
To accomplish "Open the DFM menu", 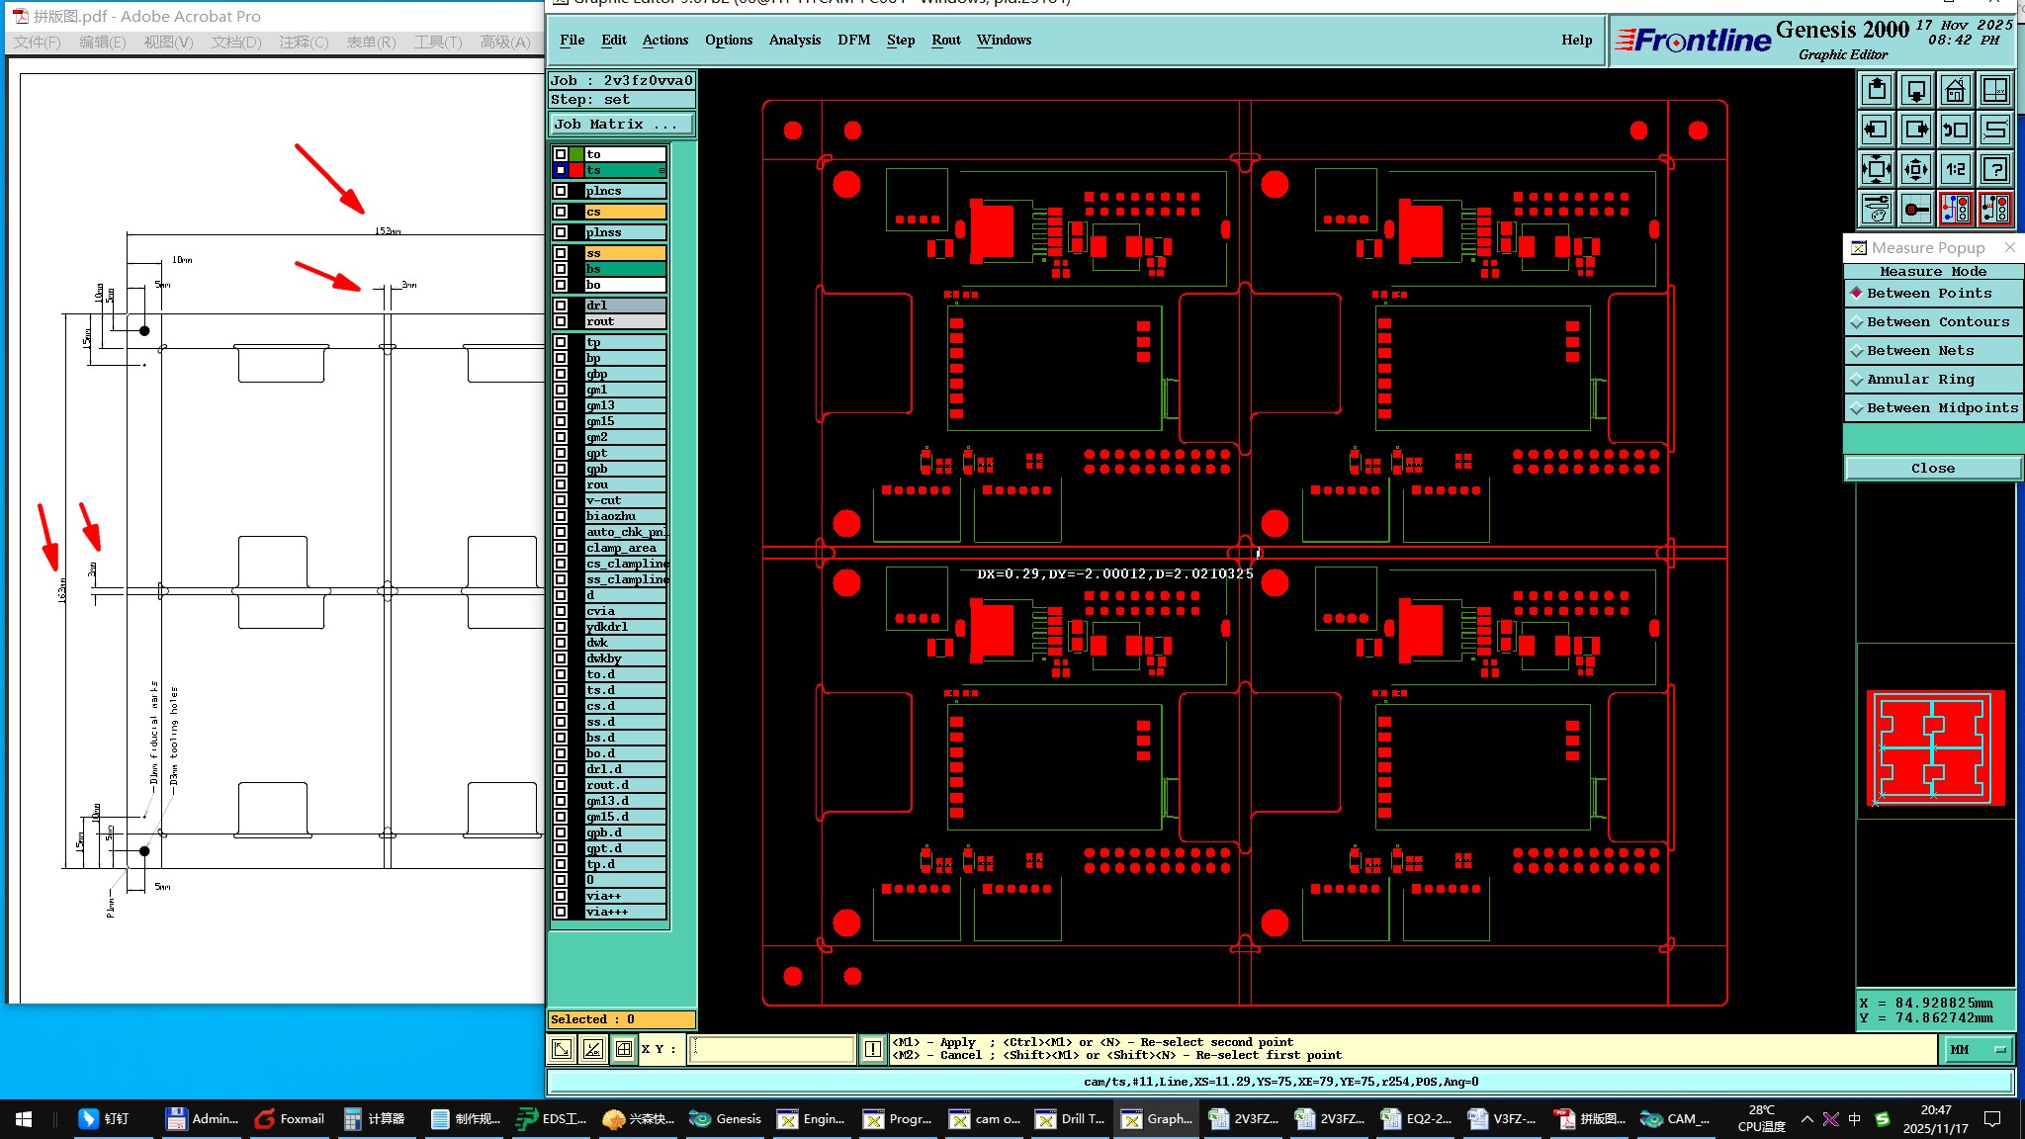I will (x=853, y=41).
